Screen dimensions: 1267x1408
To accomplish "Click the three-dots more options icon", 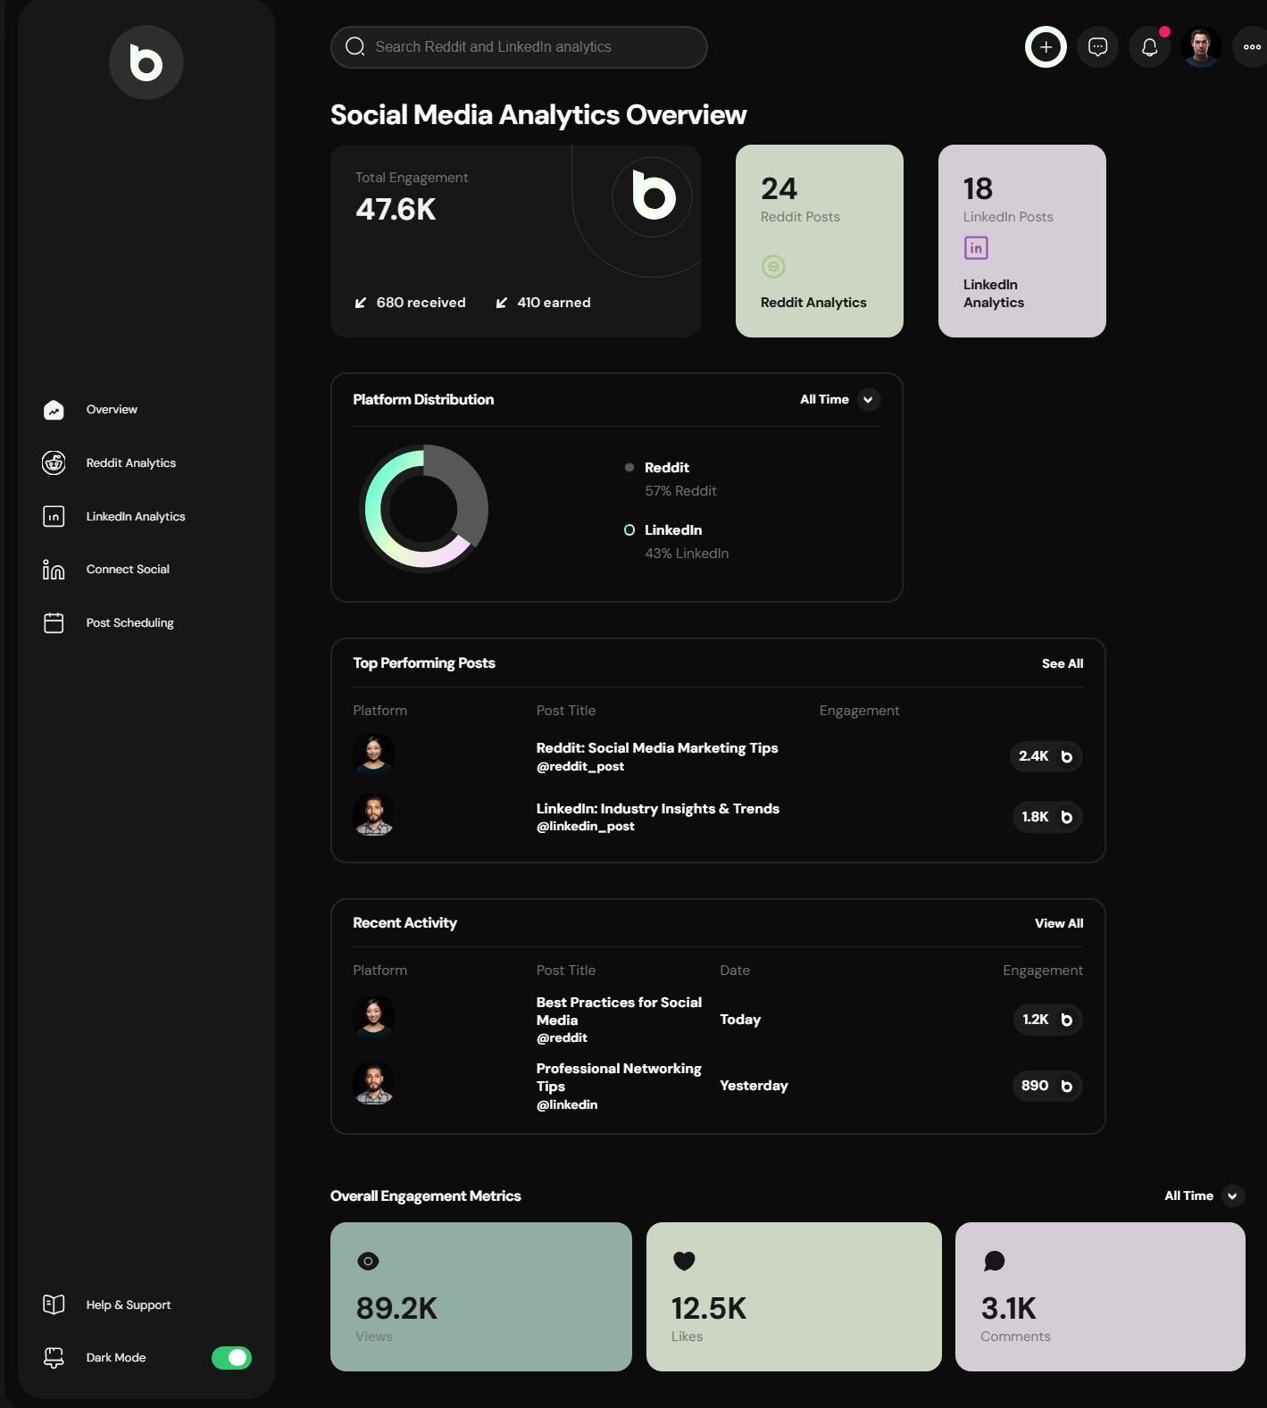I will coord(1251,47).
